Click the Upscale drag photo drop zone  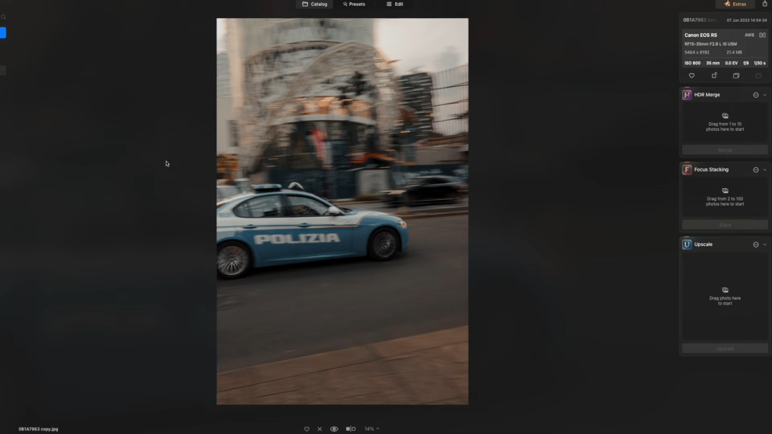pos(725,297)
